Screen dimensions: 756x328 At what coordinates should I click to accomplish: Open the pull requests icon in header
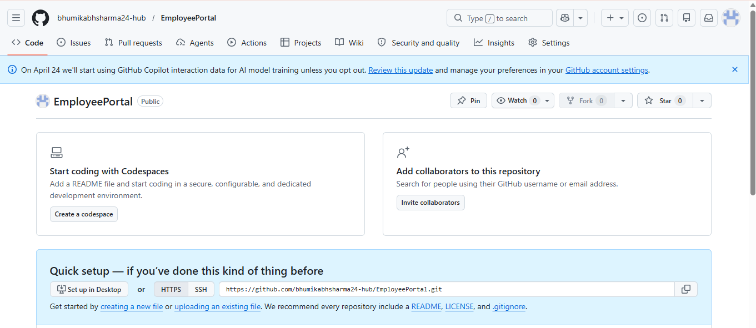(x=664, y=18)
